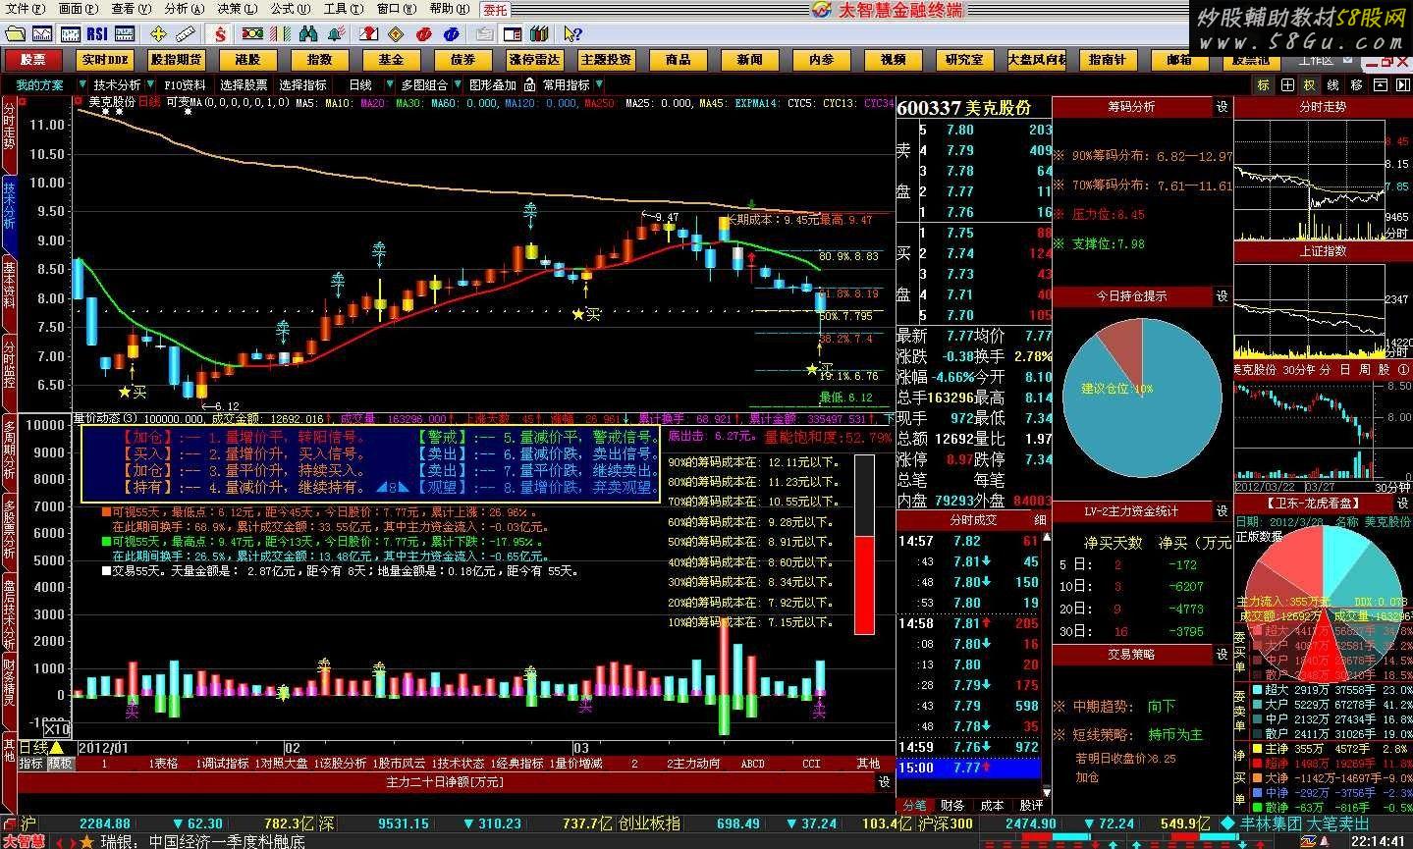This screenshot has height=849, width=1413.
Task: Expand the 我的方案 dropdown arrow
Action: [x=82, y=85]
